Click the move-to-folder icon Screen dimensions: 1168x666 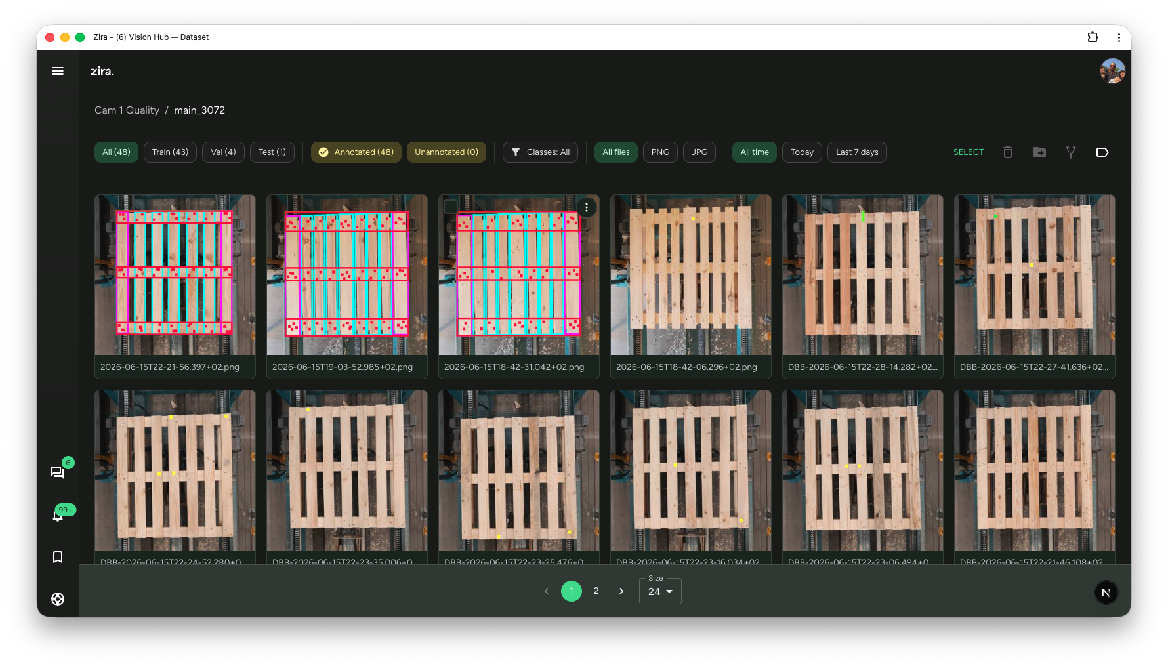coord(1039,152)
